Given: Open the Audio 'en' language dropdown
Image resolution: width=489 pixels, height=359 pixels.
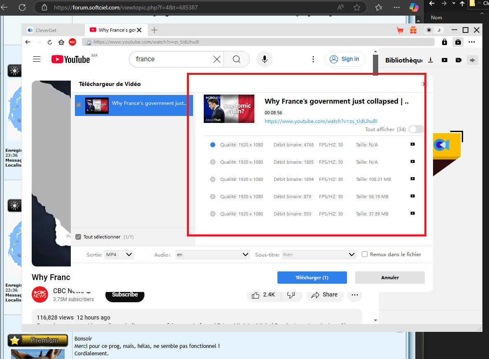Looking at the screenshot, I should (213, 255).
